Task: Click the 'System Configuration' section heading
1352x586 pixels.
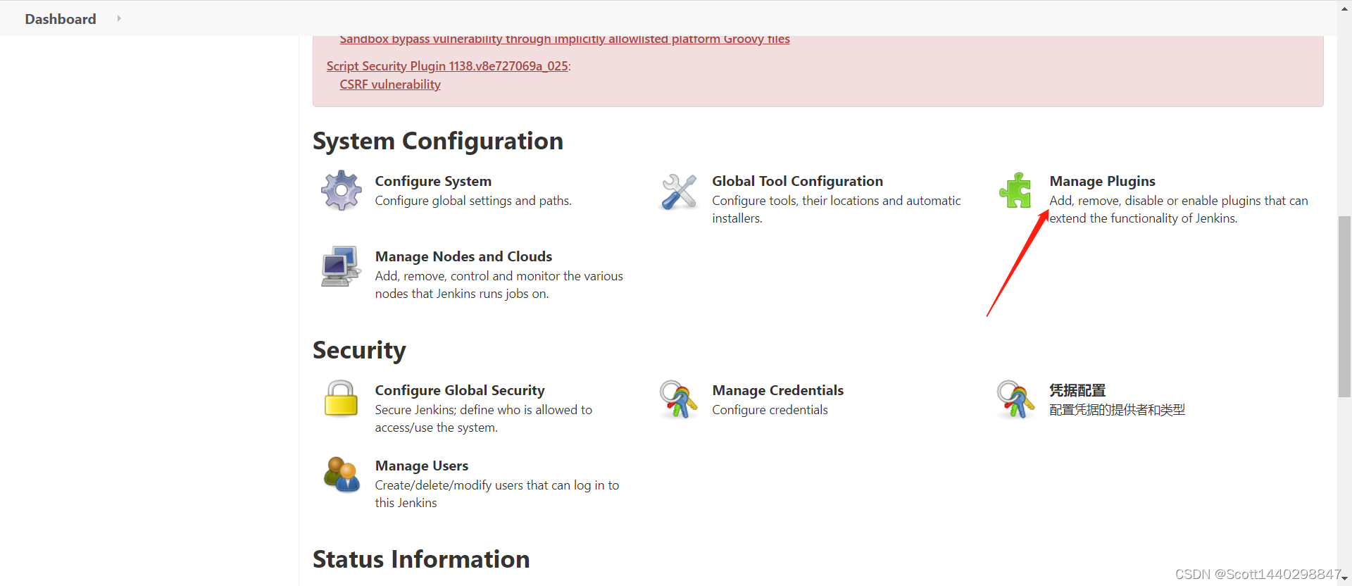Action: coord(438,141)
